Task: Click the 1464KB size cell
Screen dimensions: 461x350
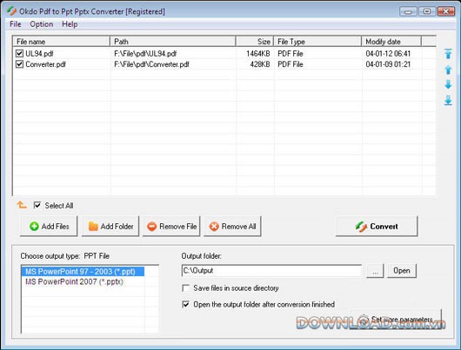Action: pos(258,54)
